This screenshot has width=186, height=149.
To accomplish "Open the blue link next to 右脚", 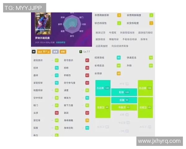I will click(61, 43).
